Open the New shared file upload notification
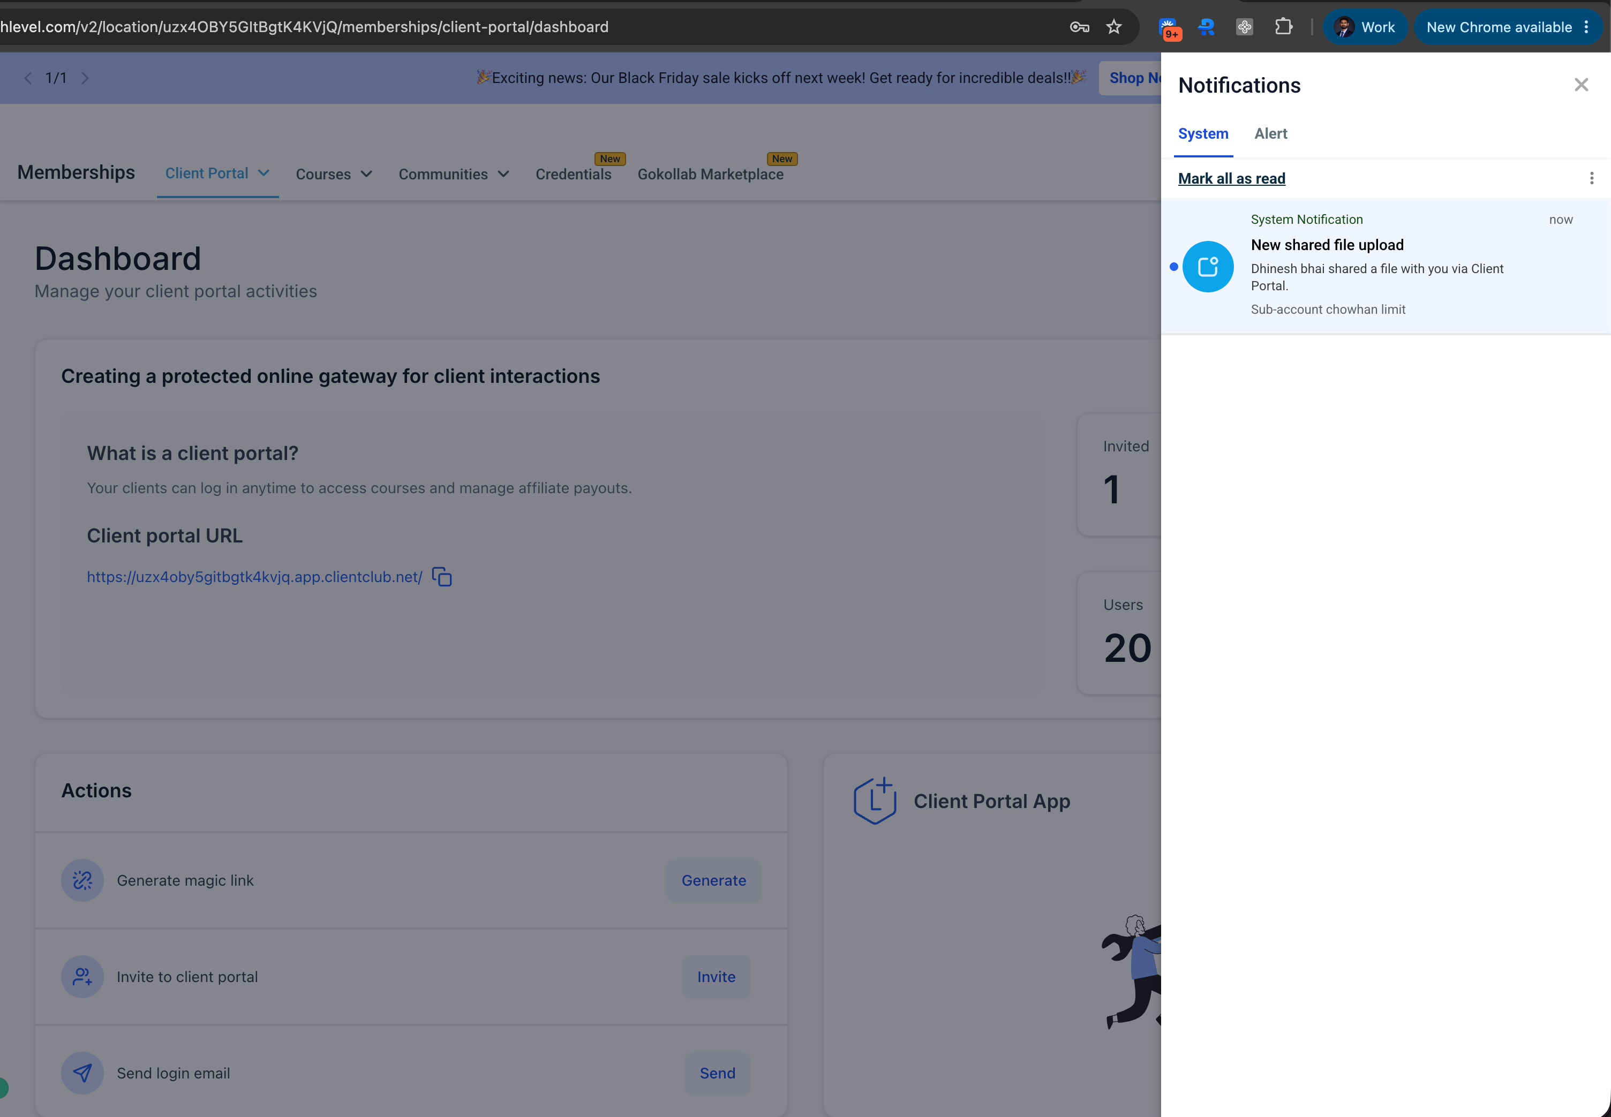The image size is (1611, 1117). point(1386,267)
